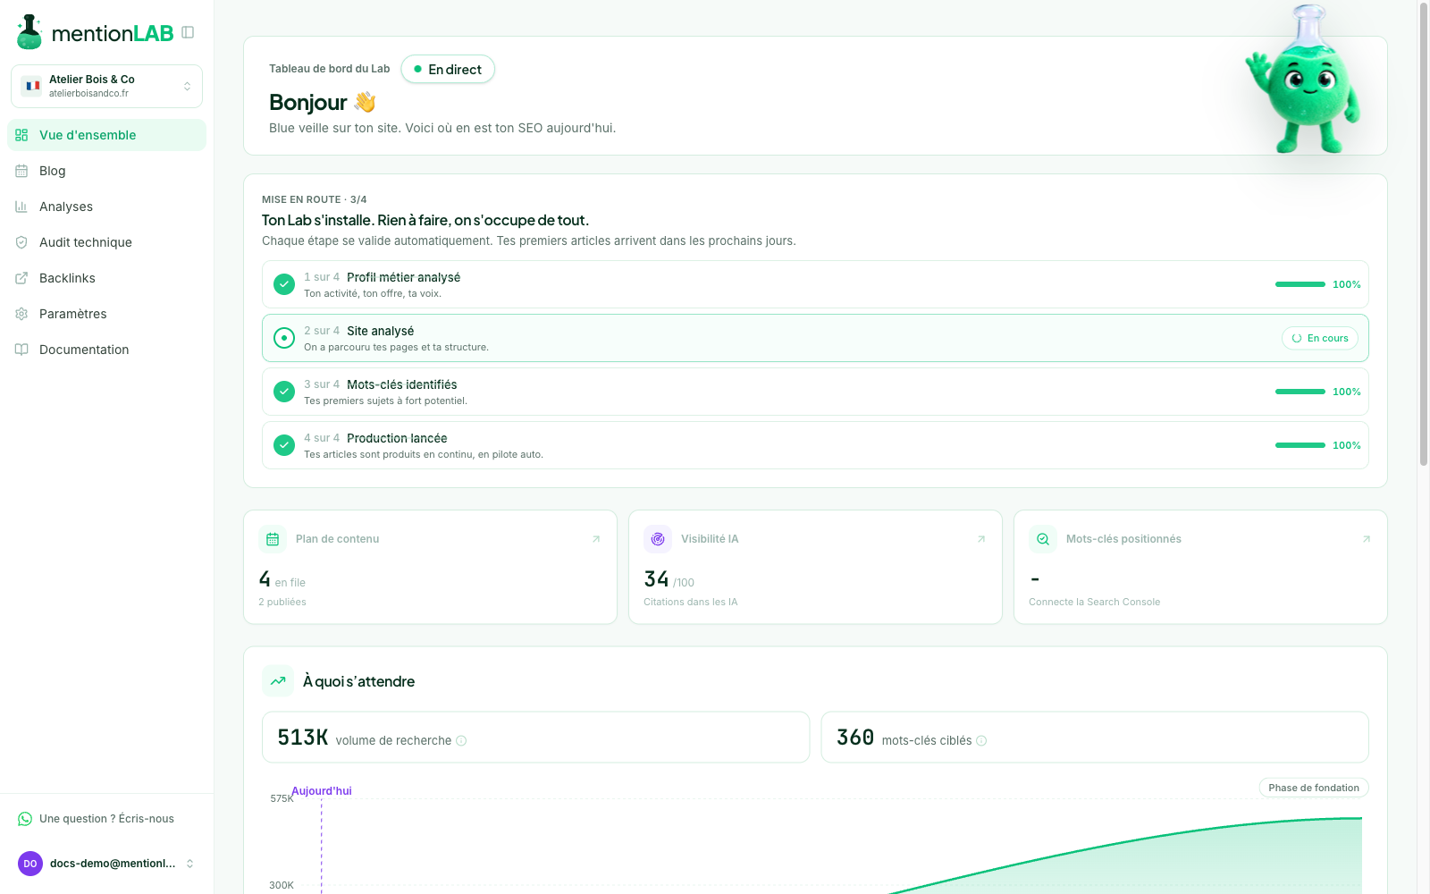Open the Analyses section
The image size is (1430, 894).
[x=106, y=207]
